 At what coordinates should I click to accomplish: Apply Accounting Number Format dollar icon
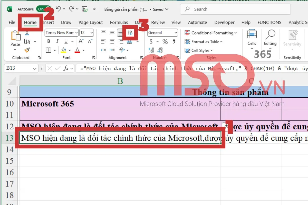151,41
